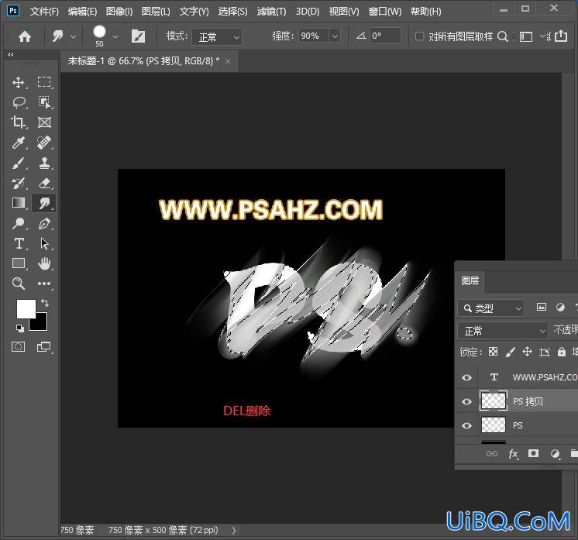Select the Gradient tool
The image size is (578, 540).
[19, 203]
